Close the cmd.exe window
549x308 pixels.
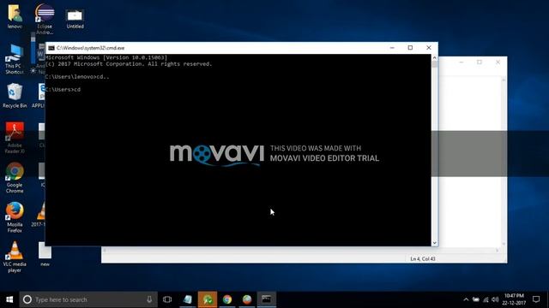click(429, 48)
